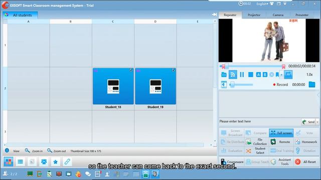Click the View info icon
This screenshot has width=321, height=180.
[7, 150]
